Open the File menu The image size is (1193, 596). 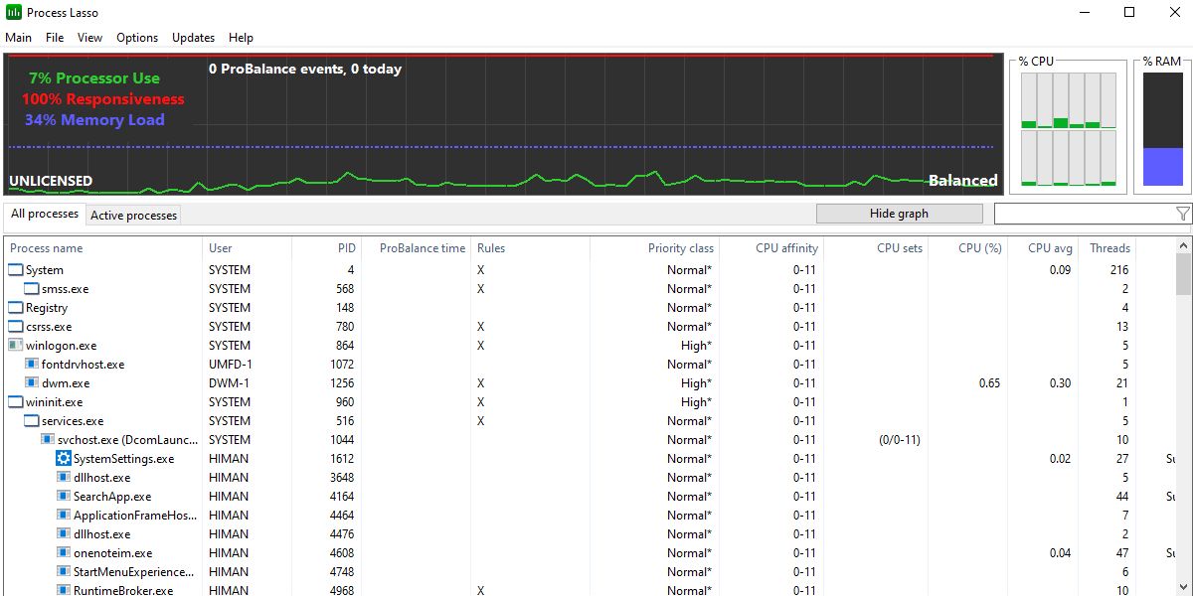click(x=55, y=38)
